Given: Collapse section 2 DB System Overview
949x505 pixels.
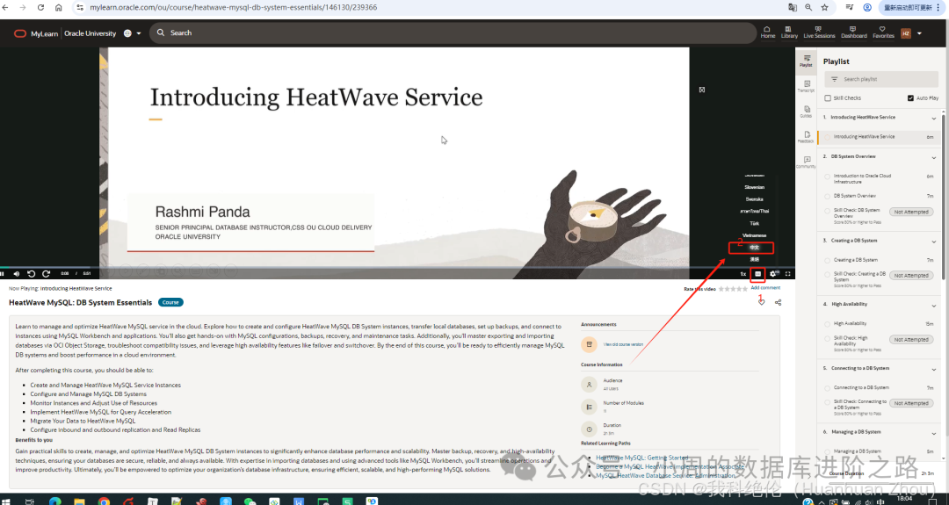Looking at the screenshot, I should pyautogui.click(x=933, y=157).
